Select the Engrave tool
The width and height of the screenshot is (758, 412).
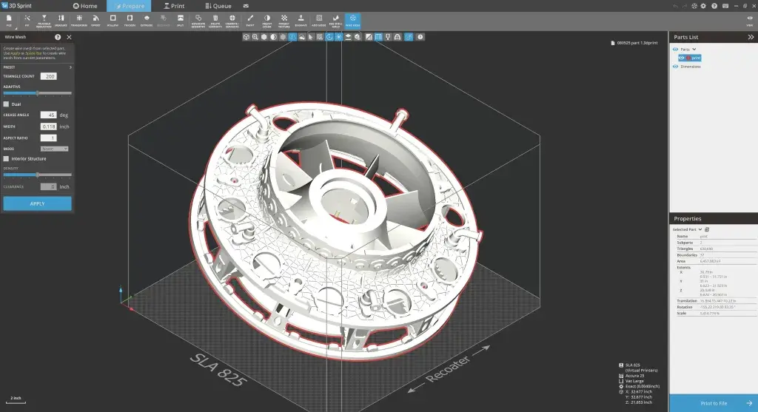click(301, 20)
